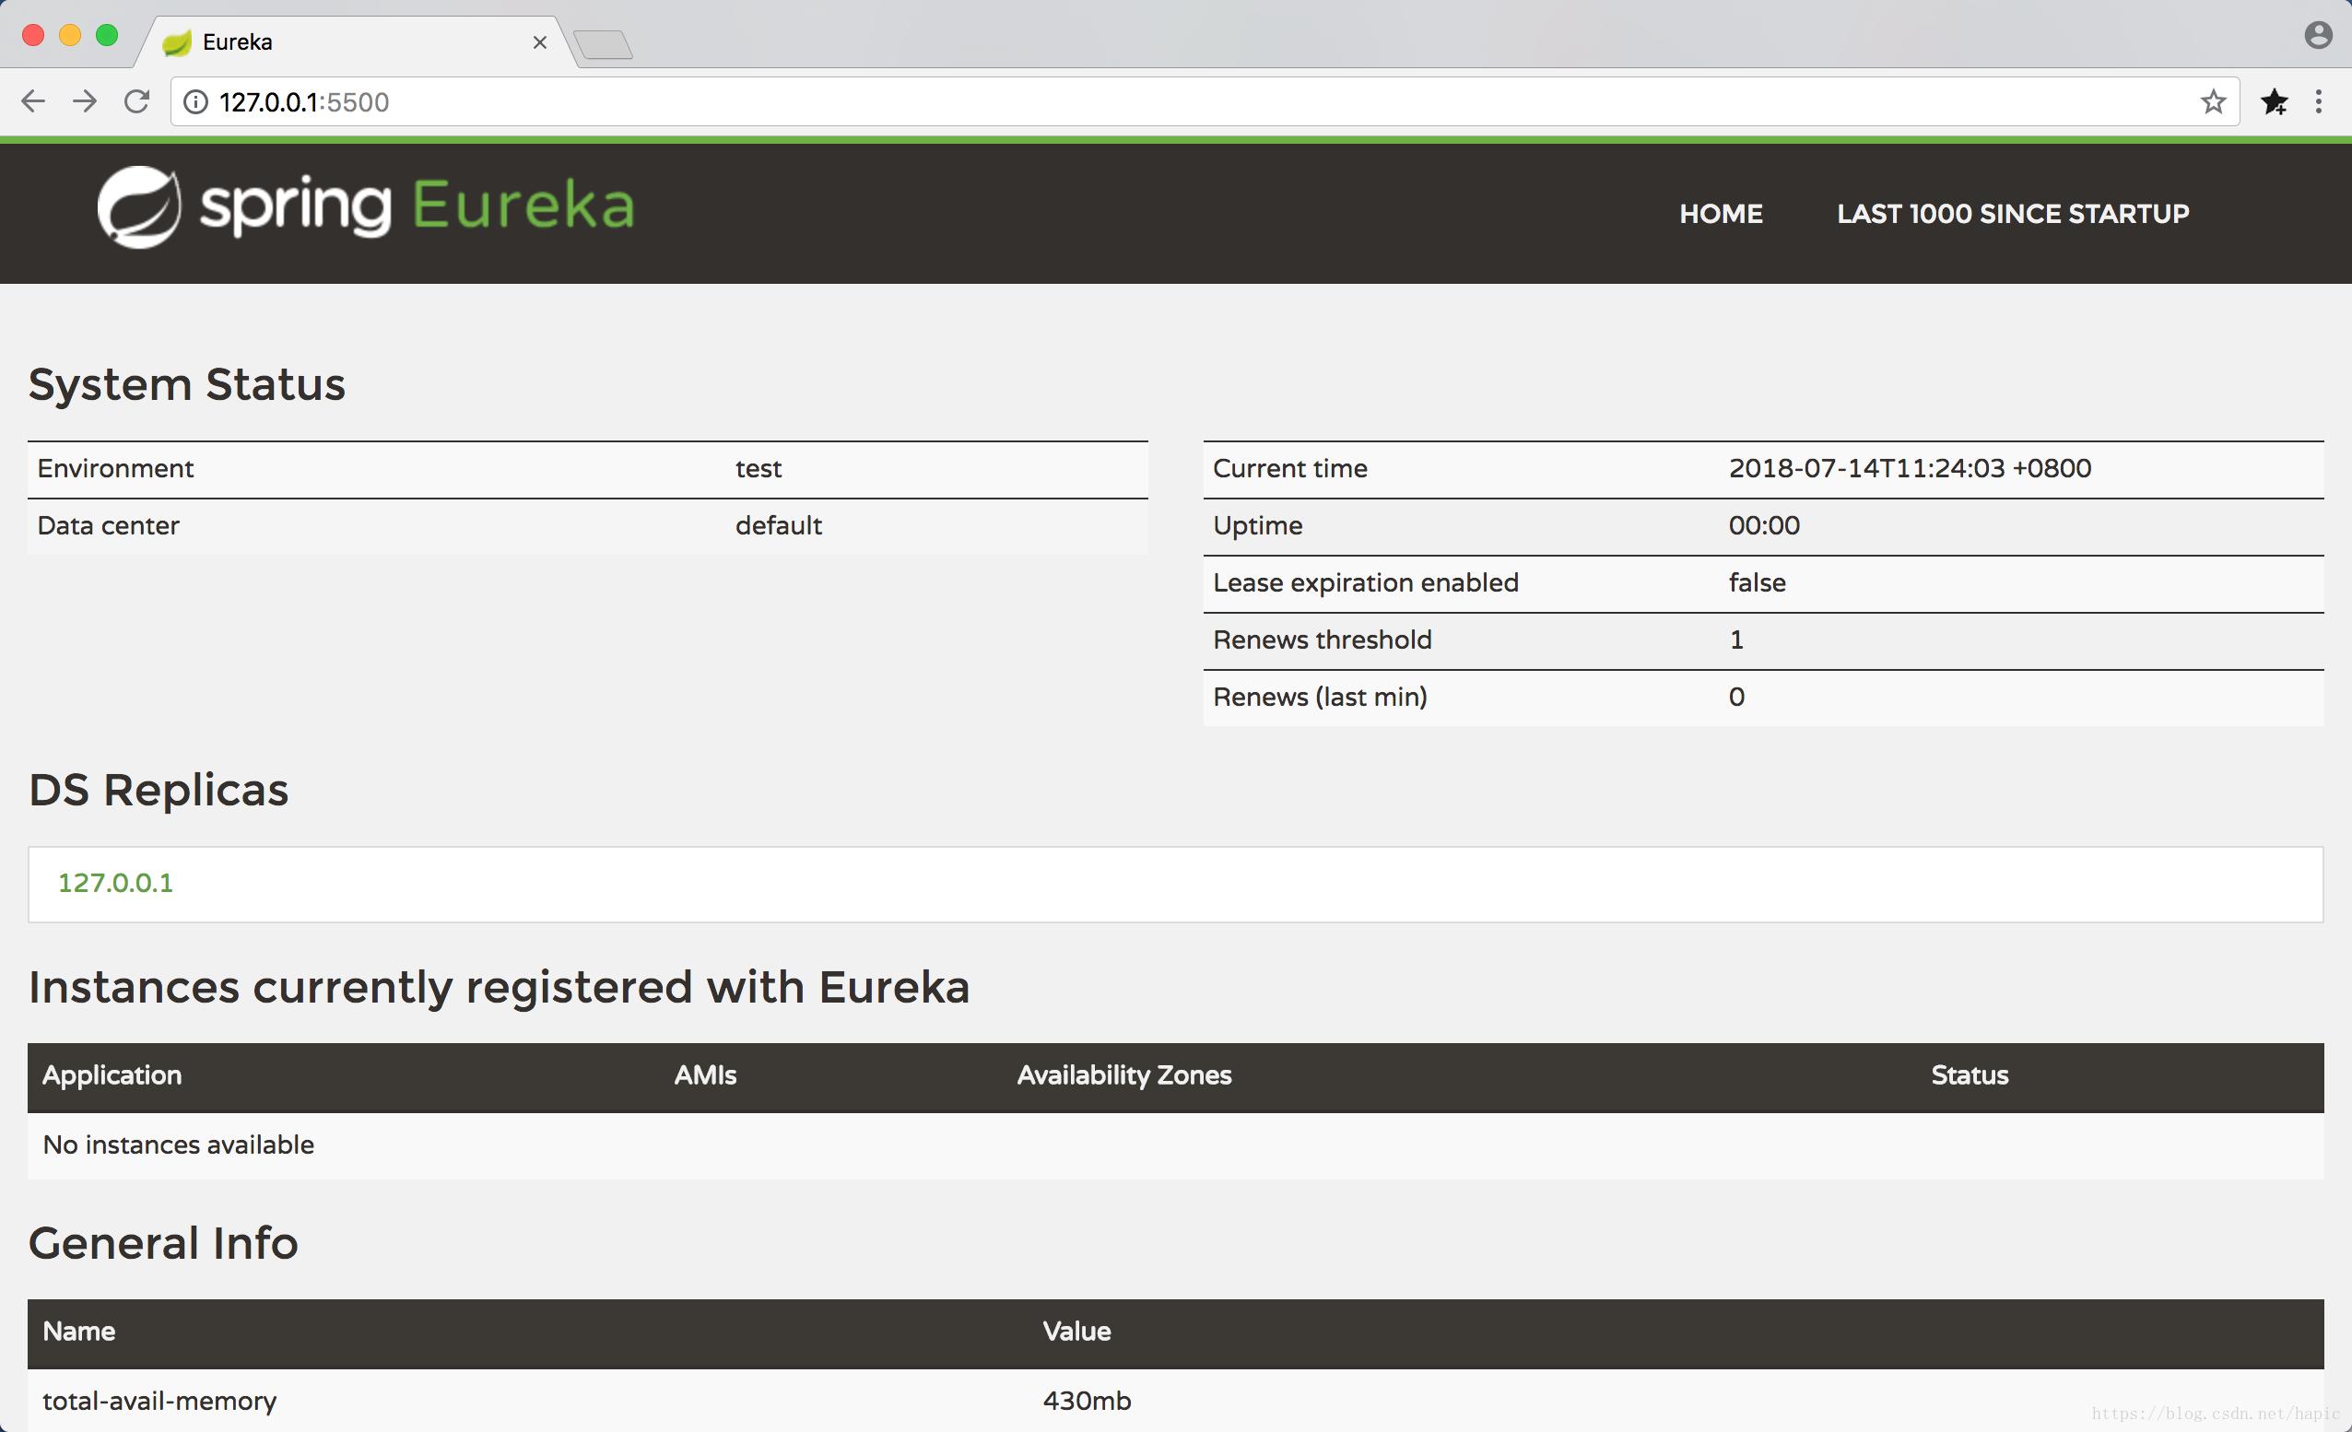Select the Renews threshold value 1

[1736, 640]
